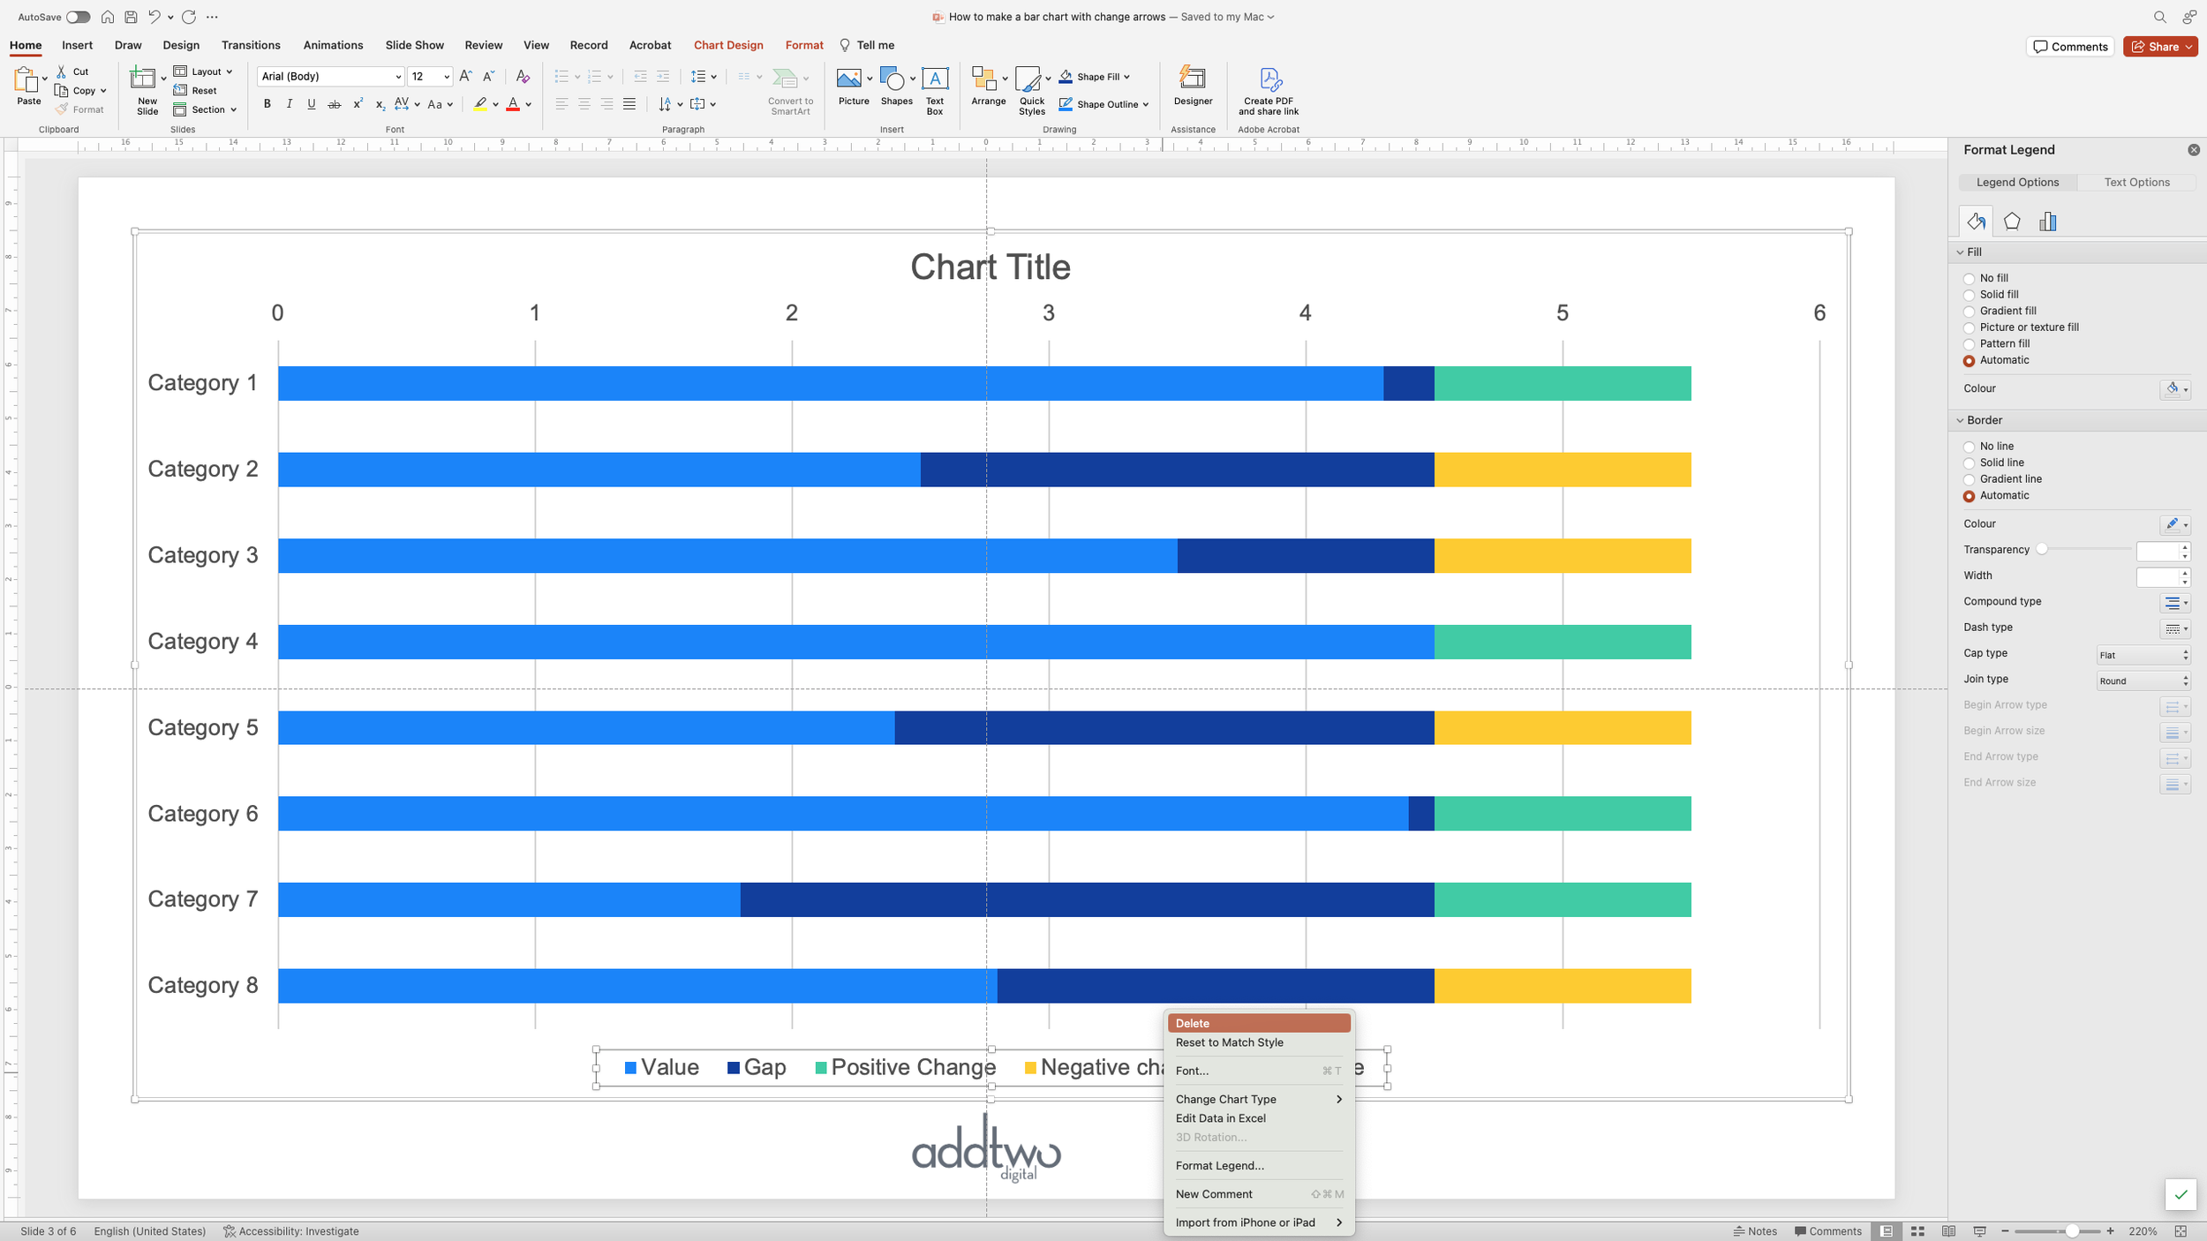Click the Chart Title text

(x=990, y=267)
